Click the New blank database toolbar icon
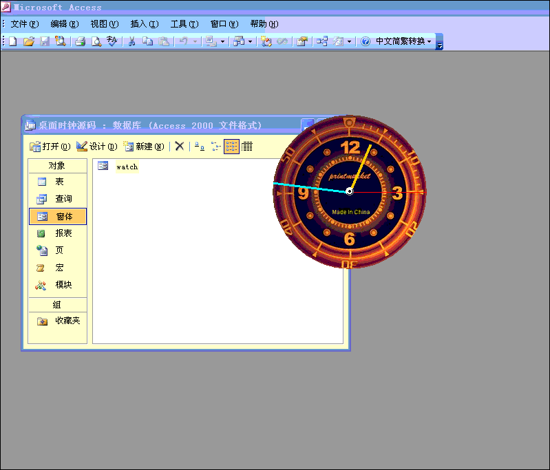 point(13,41)
